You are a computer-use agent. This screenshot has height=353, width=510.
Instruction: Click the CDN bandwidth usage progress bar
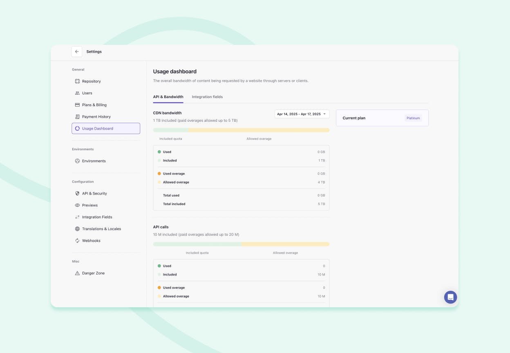click(241, 130)
